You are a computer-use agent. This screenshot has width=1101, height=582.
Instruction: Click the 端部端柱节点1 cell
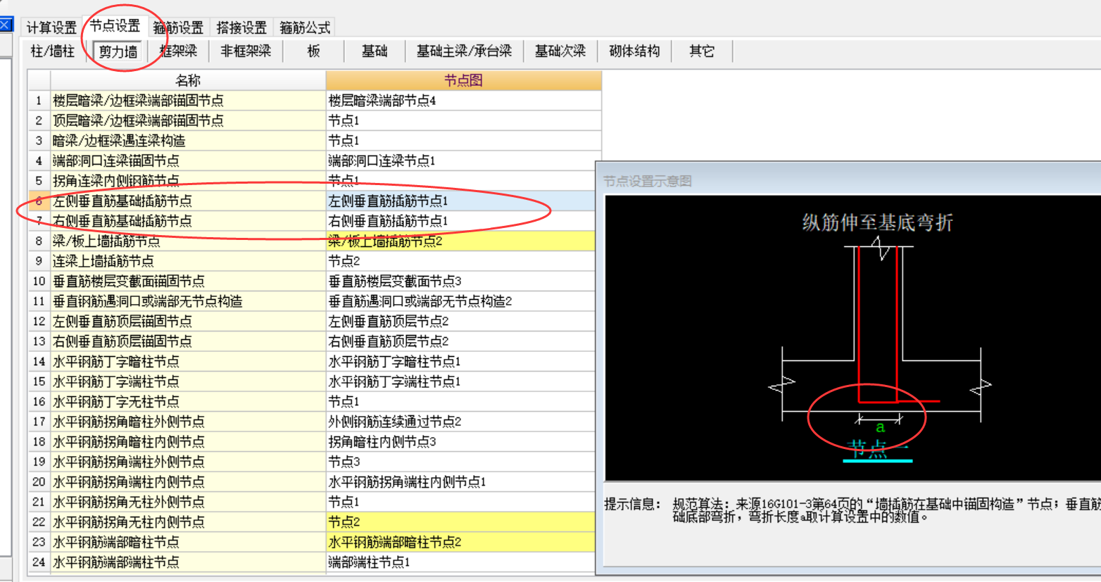(x=460, y=562)
